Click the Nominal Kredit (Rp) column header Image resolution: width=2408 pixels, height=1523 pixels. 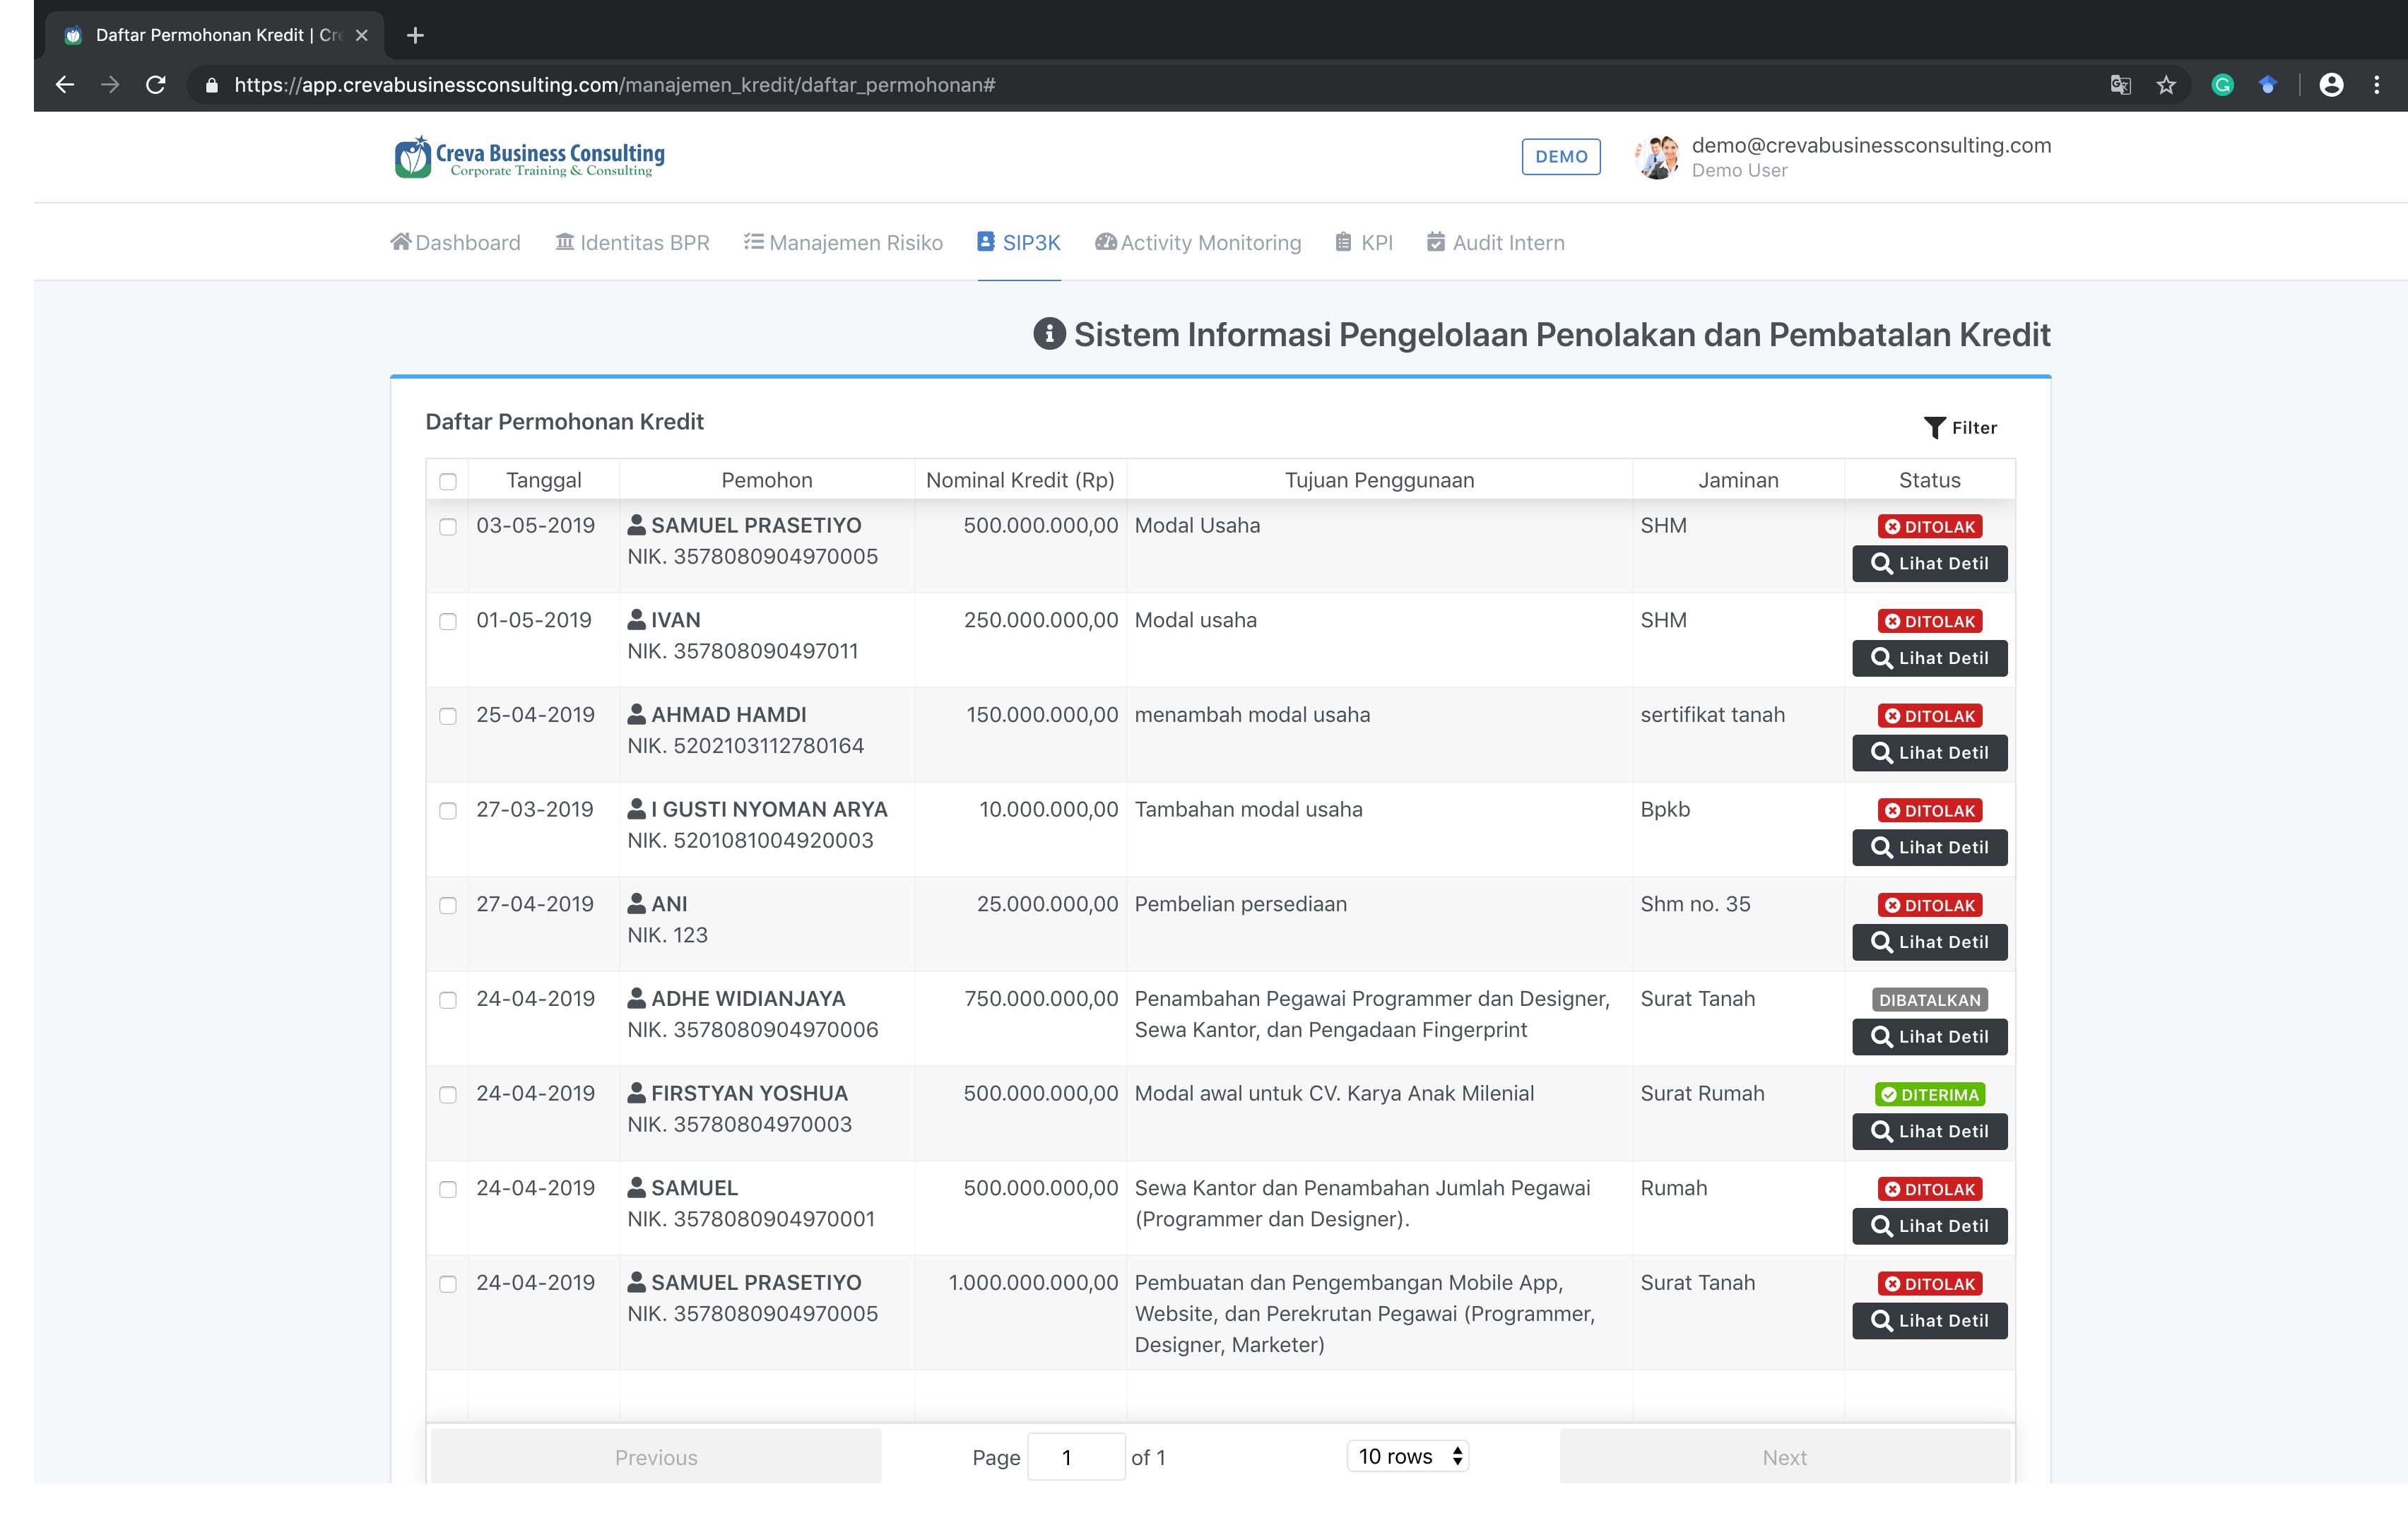1020,480
